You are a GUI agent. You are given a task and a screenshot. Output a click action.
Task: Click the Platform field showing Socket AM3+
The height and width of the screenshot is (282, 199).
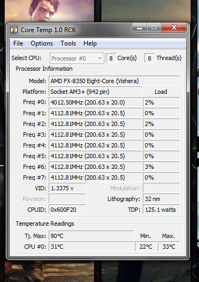pyautogui.click(x=95, y=92)
